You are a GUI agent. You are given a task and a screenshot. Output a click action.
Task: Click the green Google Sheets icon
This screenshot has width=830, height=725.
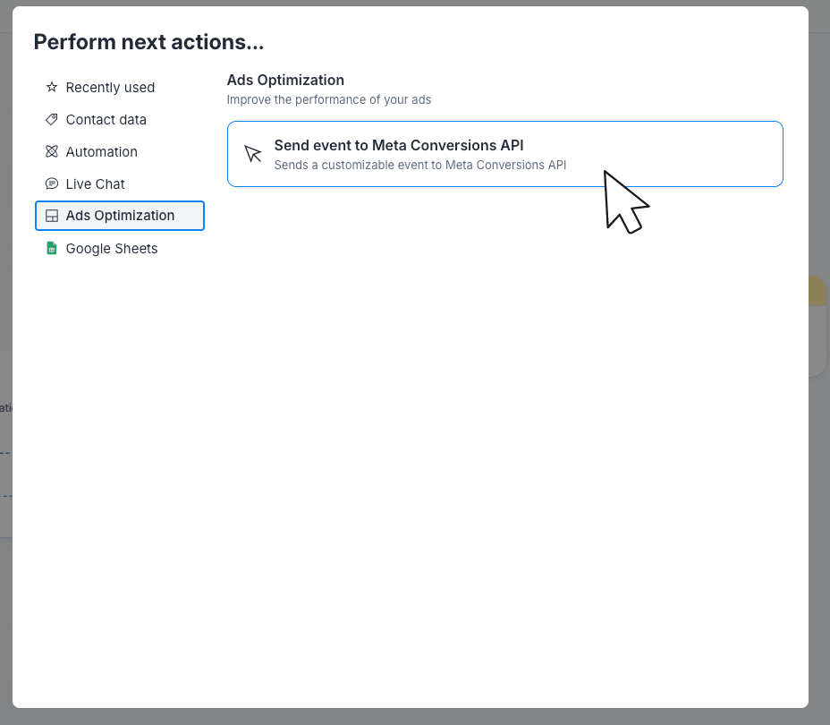click(51, 248)
